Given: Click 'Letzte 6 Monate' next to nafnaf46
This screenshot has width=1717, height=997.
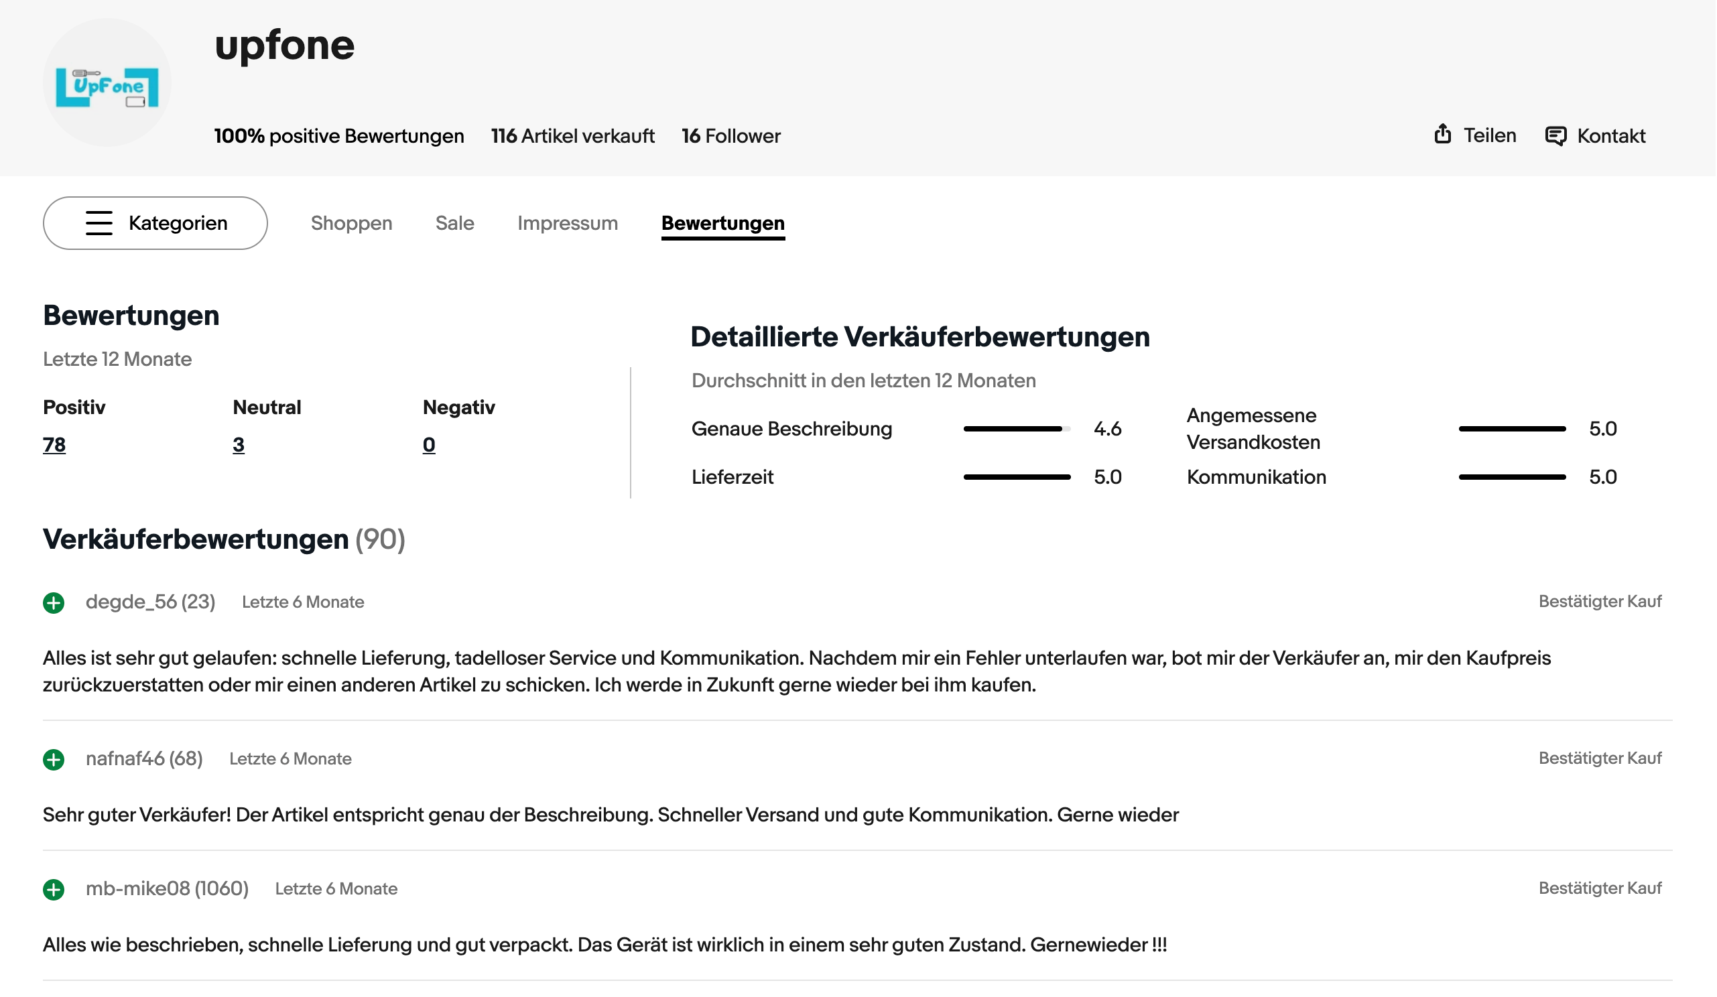Looking at the screenshot, I should 291,759.
